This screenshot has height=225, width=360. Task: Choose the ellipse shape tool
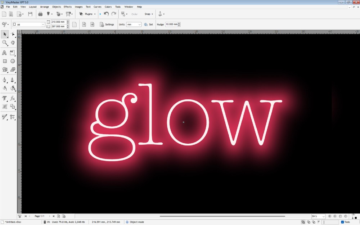(13, 61)
